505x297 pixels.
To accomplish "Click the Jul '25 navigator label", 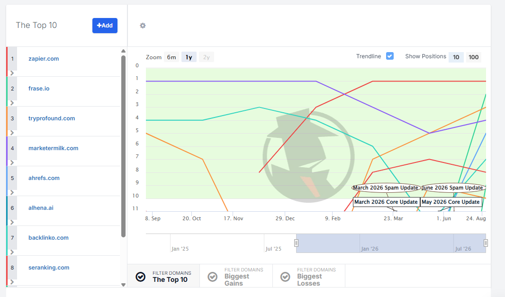I will [x=273, y=249].
